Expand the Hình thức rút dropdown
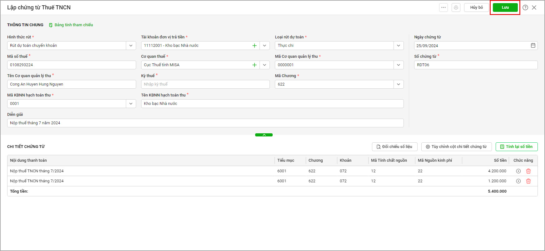The height and width of the screenshot is (251, 545). (x=131, y=46)
